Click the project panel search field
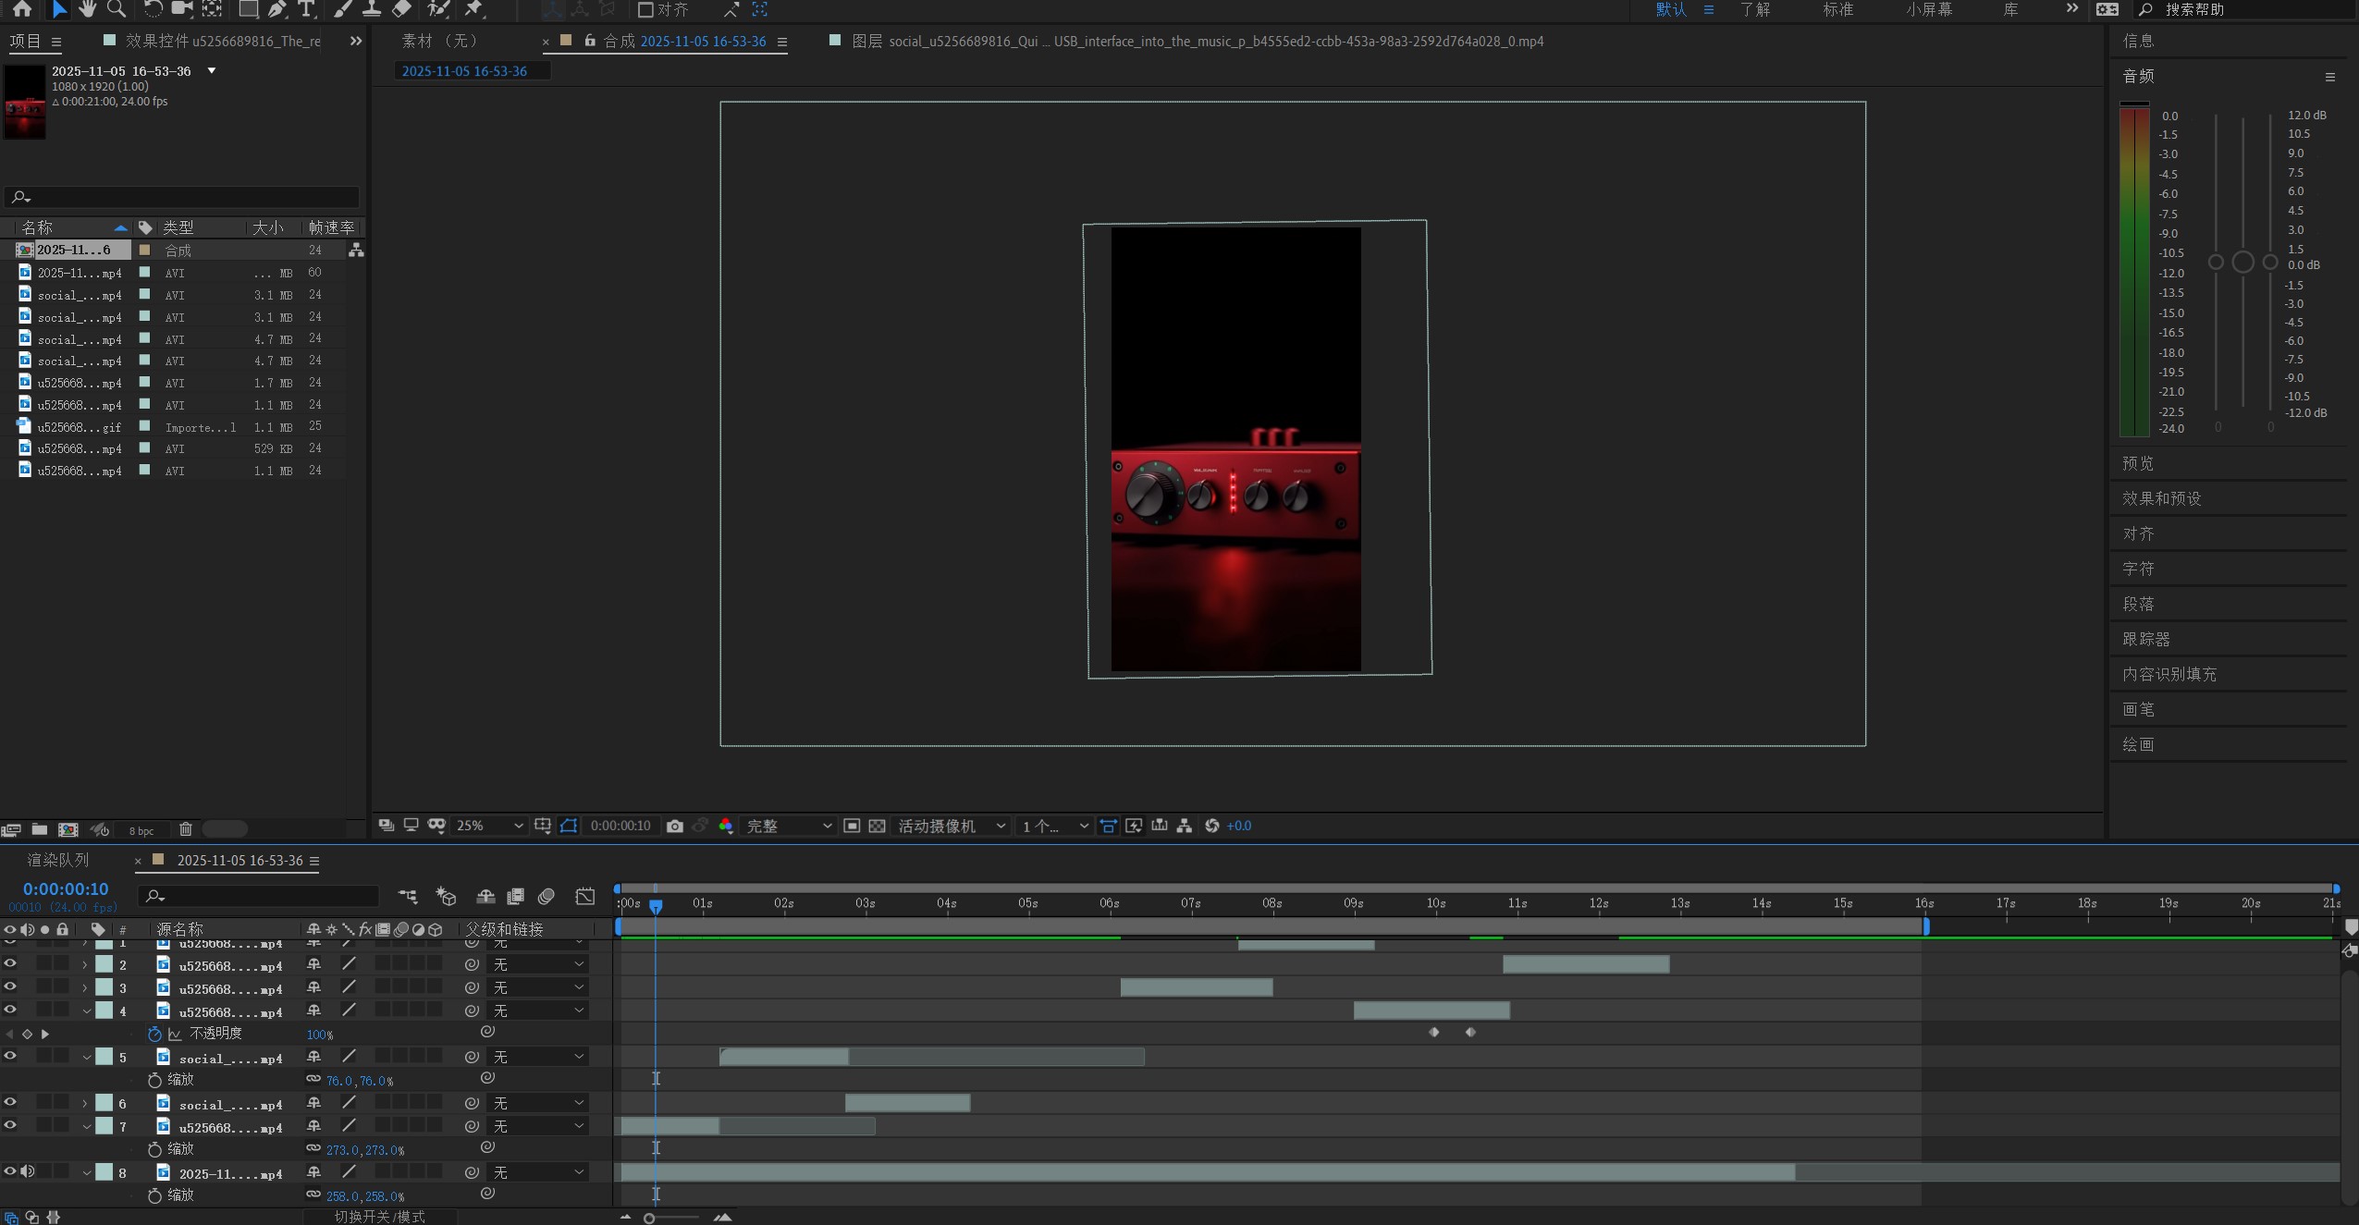 point(185,197)
